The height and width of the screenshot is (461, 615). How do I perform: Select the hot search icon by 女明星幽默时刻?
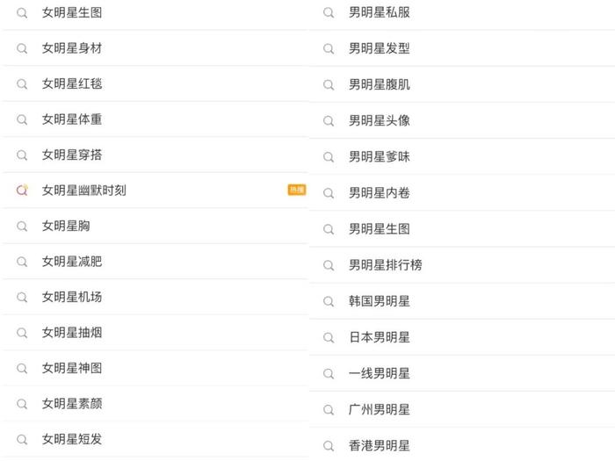[x=22, y=191]
